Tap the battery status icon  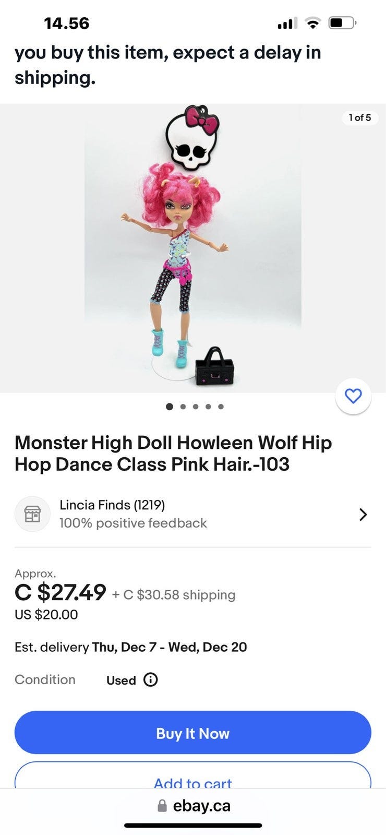click(342, 23)
